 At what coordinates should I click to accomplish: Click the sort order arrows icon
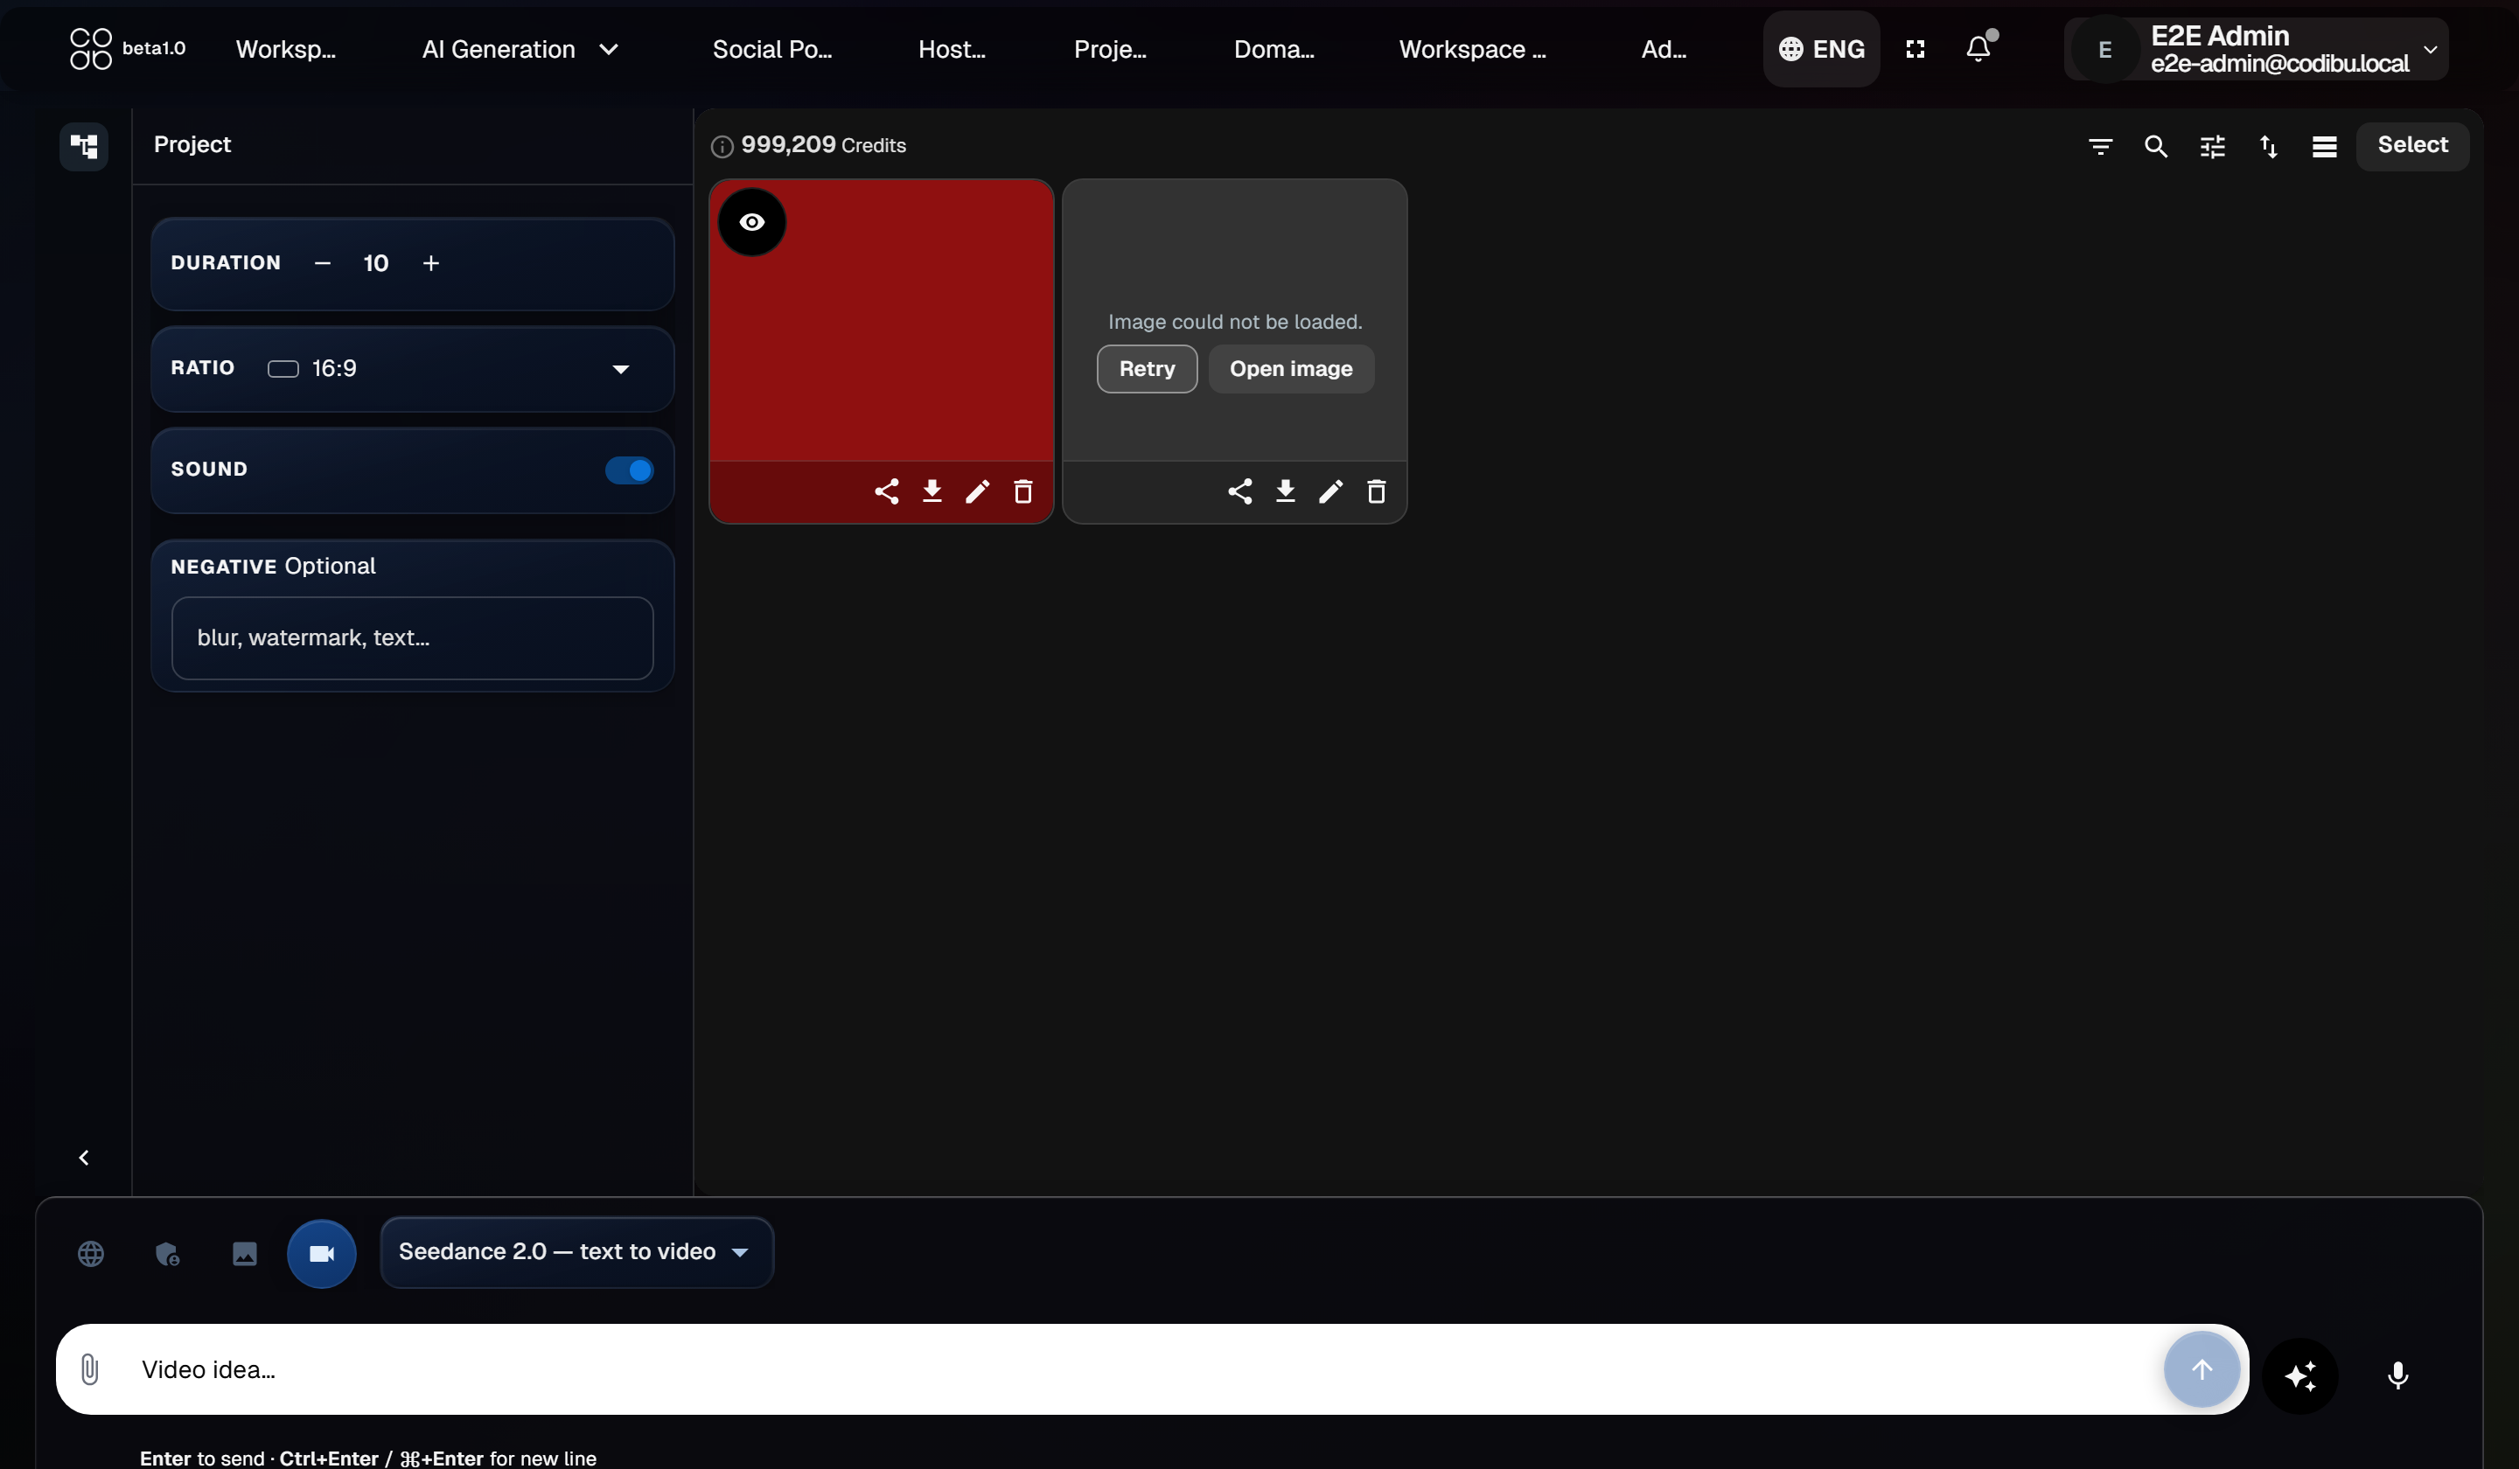[2268, 146]
